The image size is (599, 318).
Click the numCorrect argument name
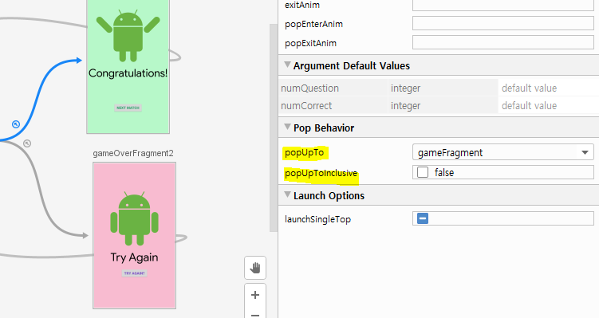tap(306, 106)
